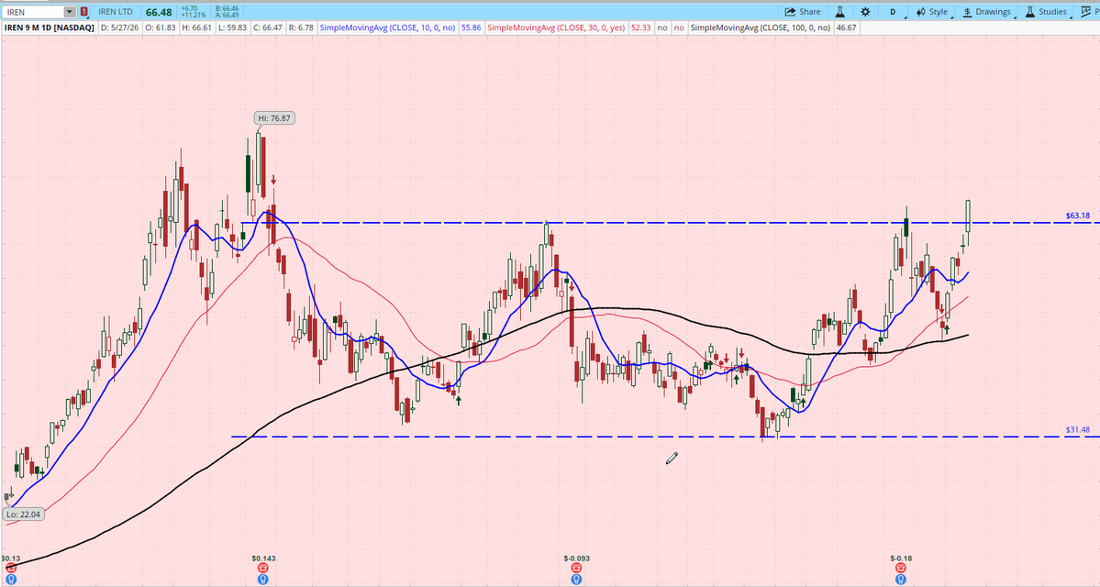Click the Share button

tap(803, 12)
